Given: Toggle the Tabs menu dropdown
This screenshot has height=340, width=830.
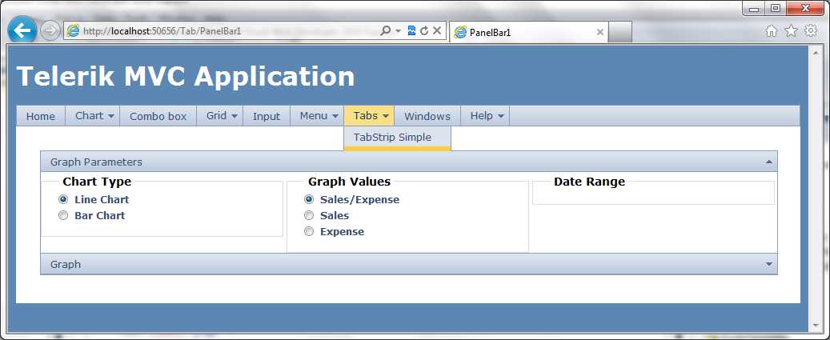Looking at the screenshot, I should tap(369, 116).
